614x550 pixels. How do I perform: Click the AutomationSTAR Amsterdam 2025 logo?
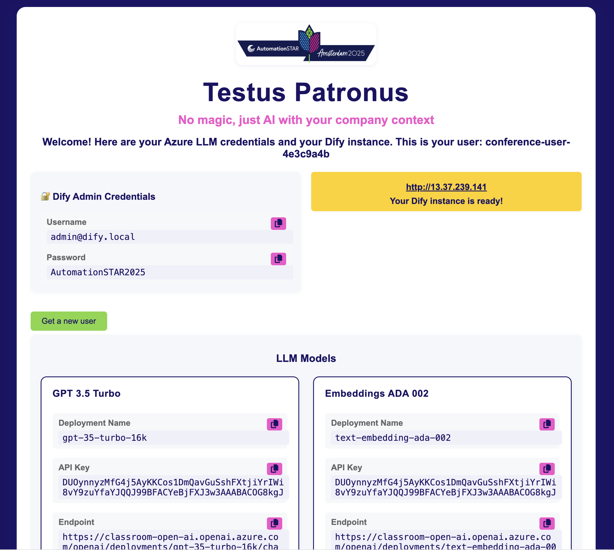[x=306, y=44]
